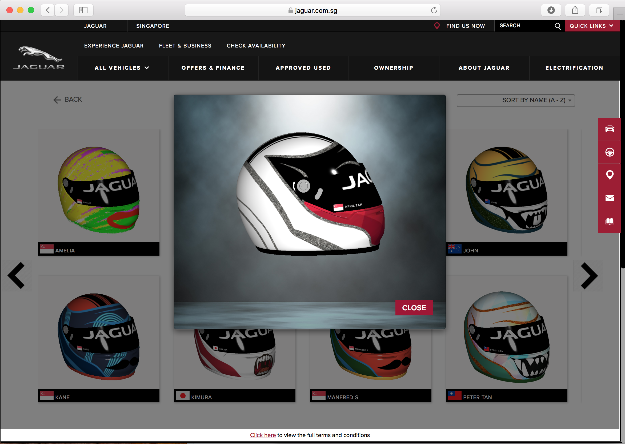This screenshot has height=444, width=625.
Task: Open the Electrification menu
Action: point(574,68)
